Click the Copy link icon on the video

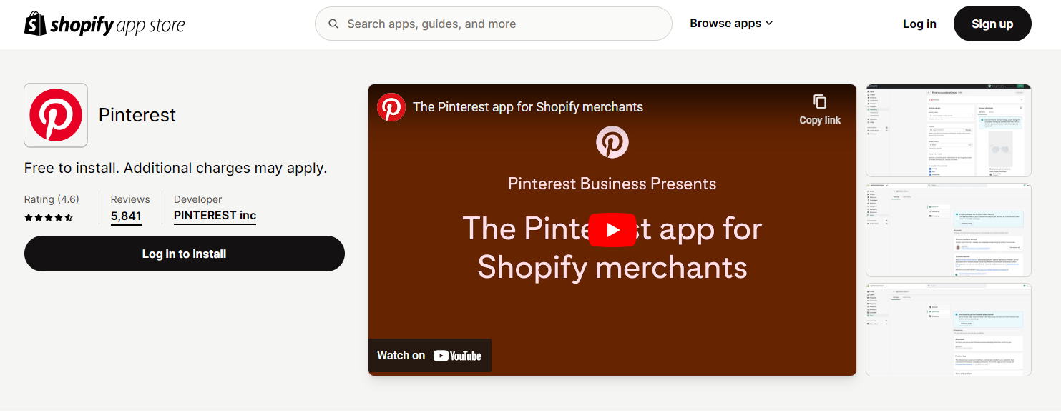(x=820, y=103)
